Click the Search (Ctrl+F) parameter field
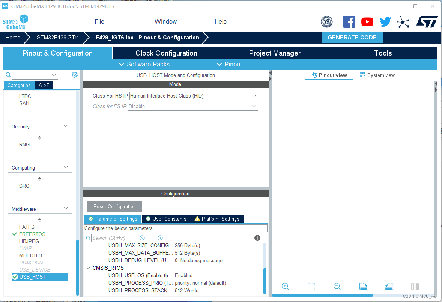 click(x=112, y=238)
